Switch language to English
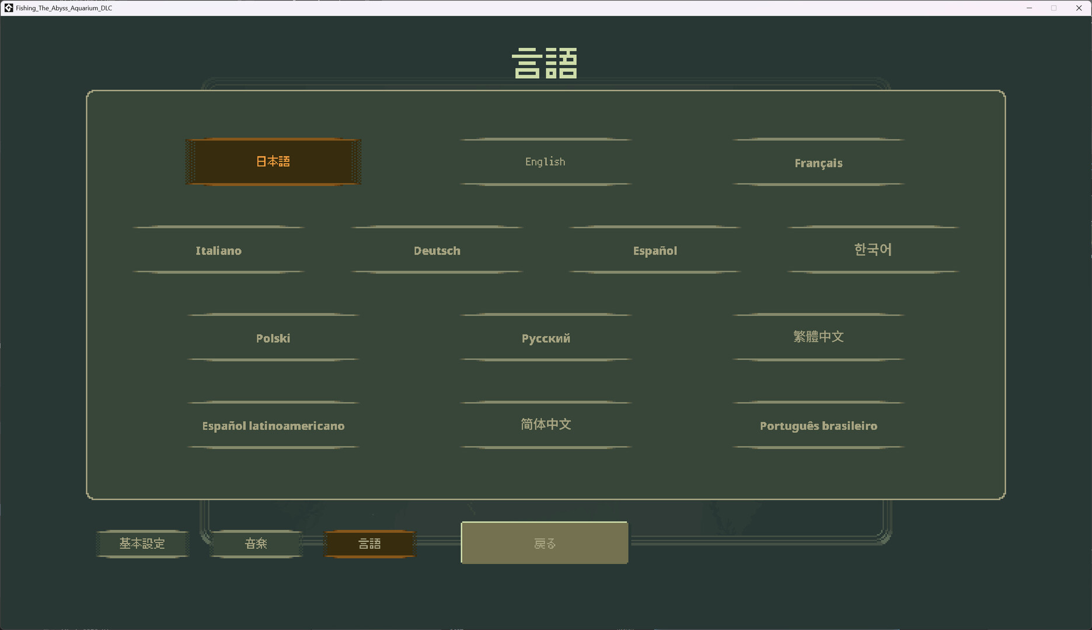Viewport: 1092px width, 630px height. (x=545, y=162)
